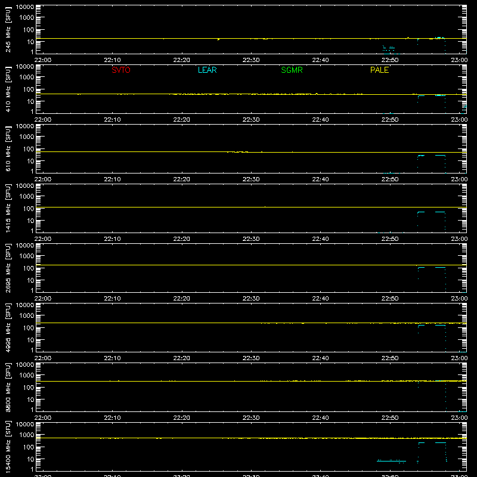Viewport: 477px width, 477px height.
Task: Select the 8800 MHz [SFU] axis title
Action: (x=8, y=387)
